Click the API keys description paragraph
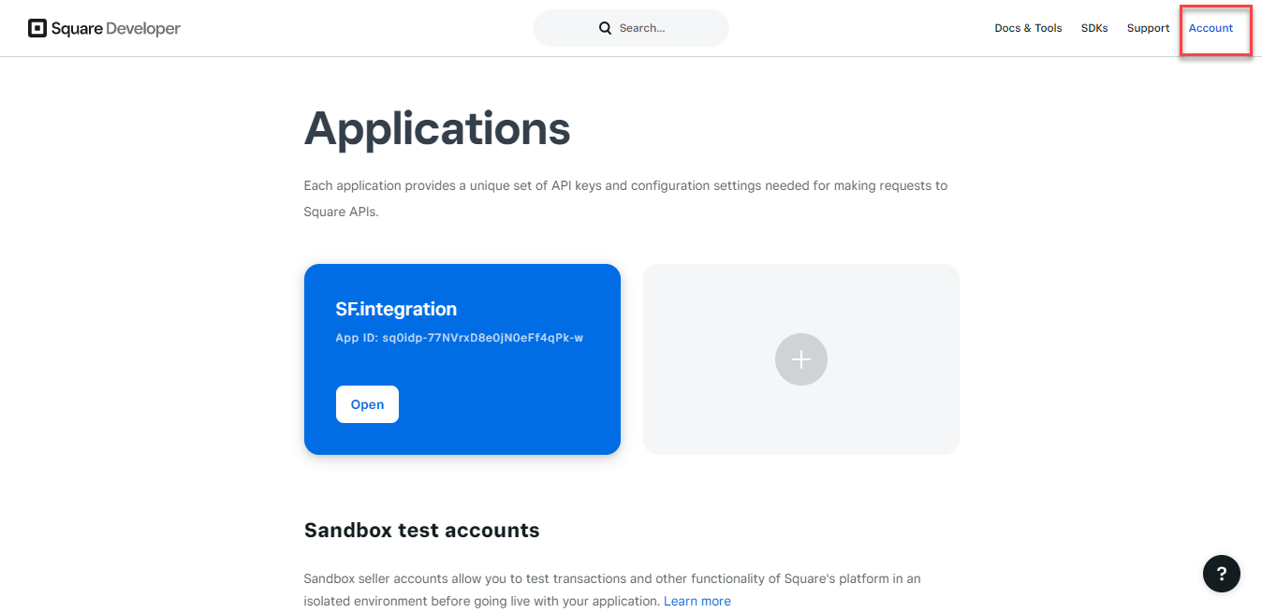The width and height of the screenshot is (1262, 613). pos(625,198)
